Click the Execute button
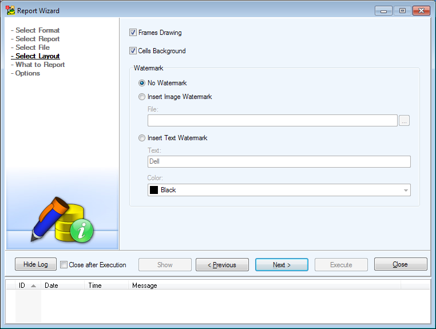The image size is (436, 329). 341,265
